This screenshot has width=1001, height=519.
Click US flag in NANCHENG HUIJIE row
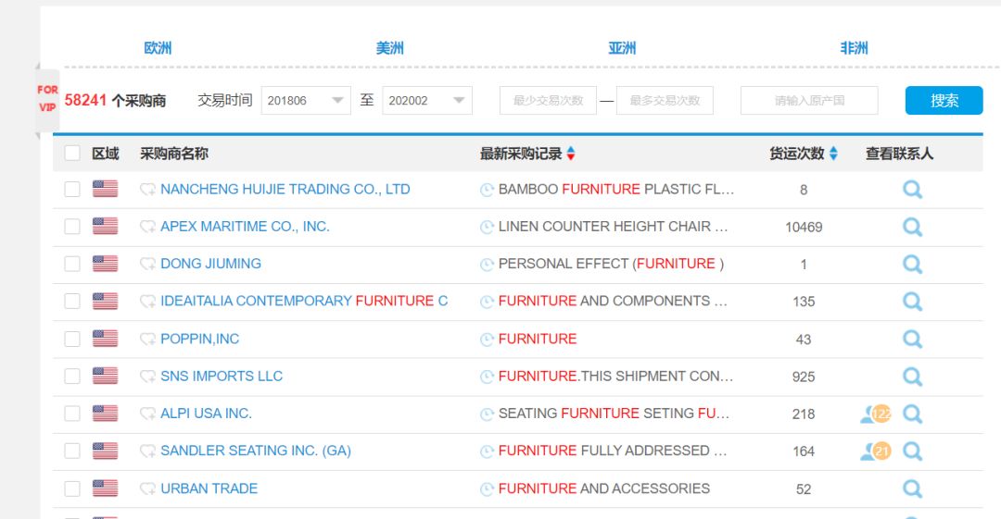106,189
